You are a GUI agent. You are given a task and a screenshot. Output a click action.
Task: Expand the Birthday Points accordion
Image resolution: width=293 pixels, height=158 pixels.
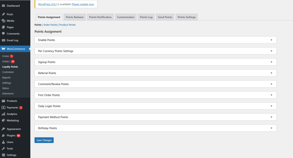coord(271,128)
